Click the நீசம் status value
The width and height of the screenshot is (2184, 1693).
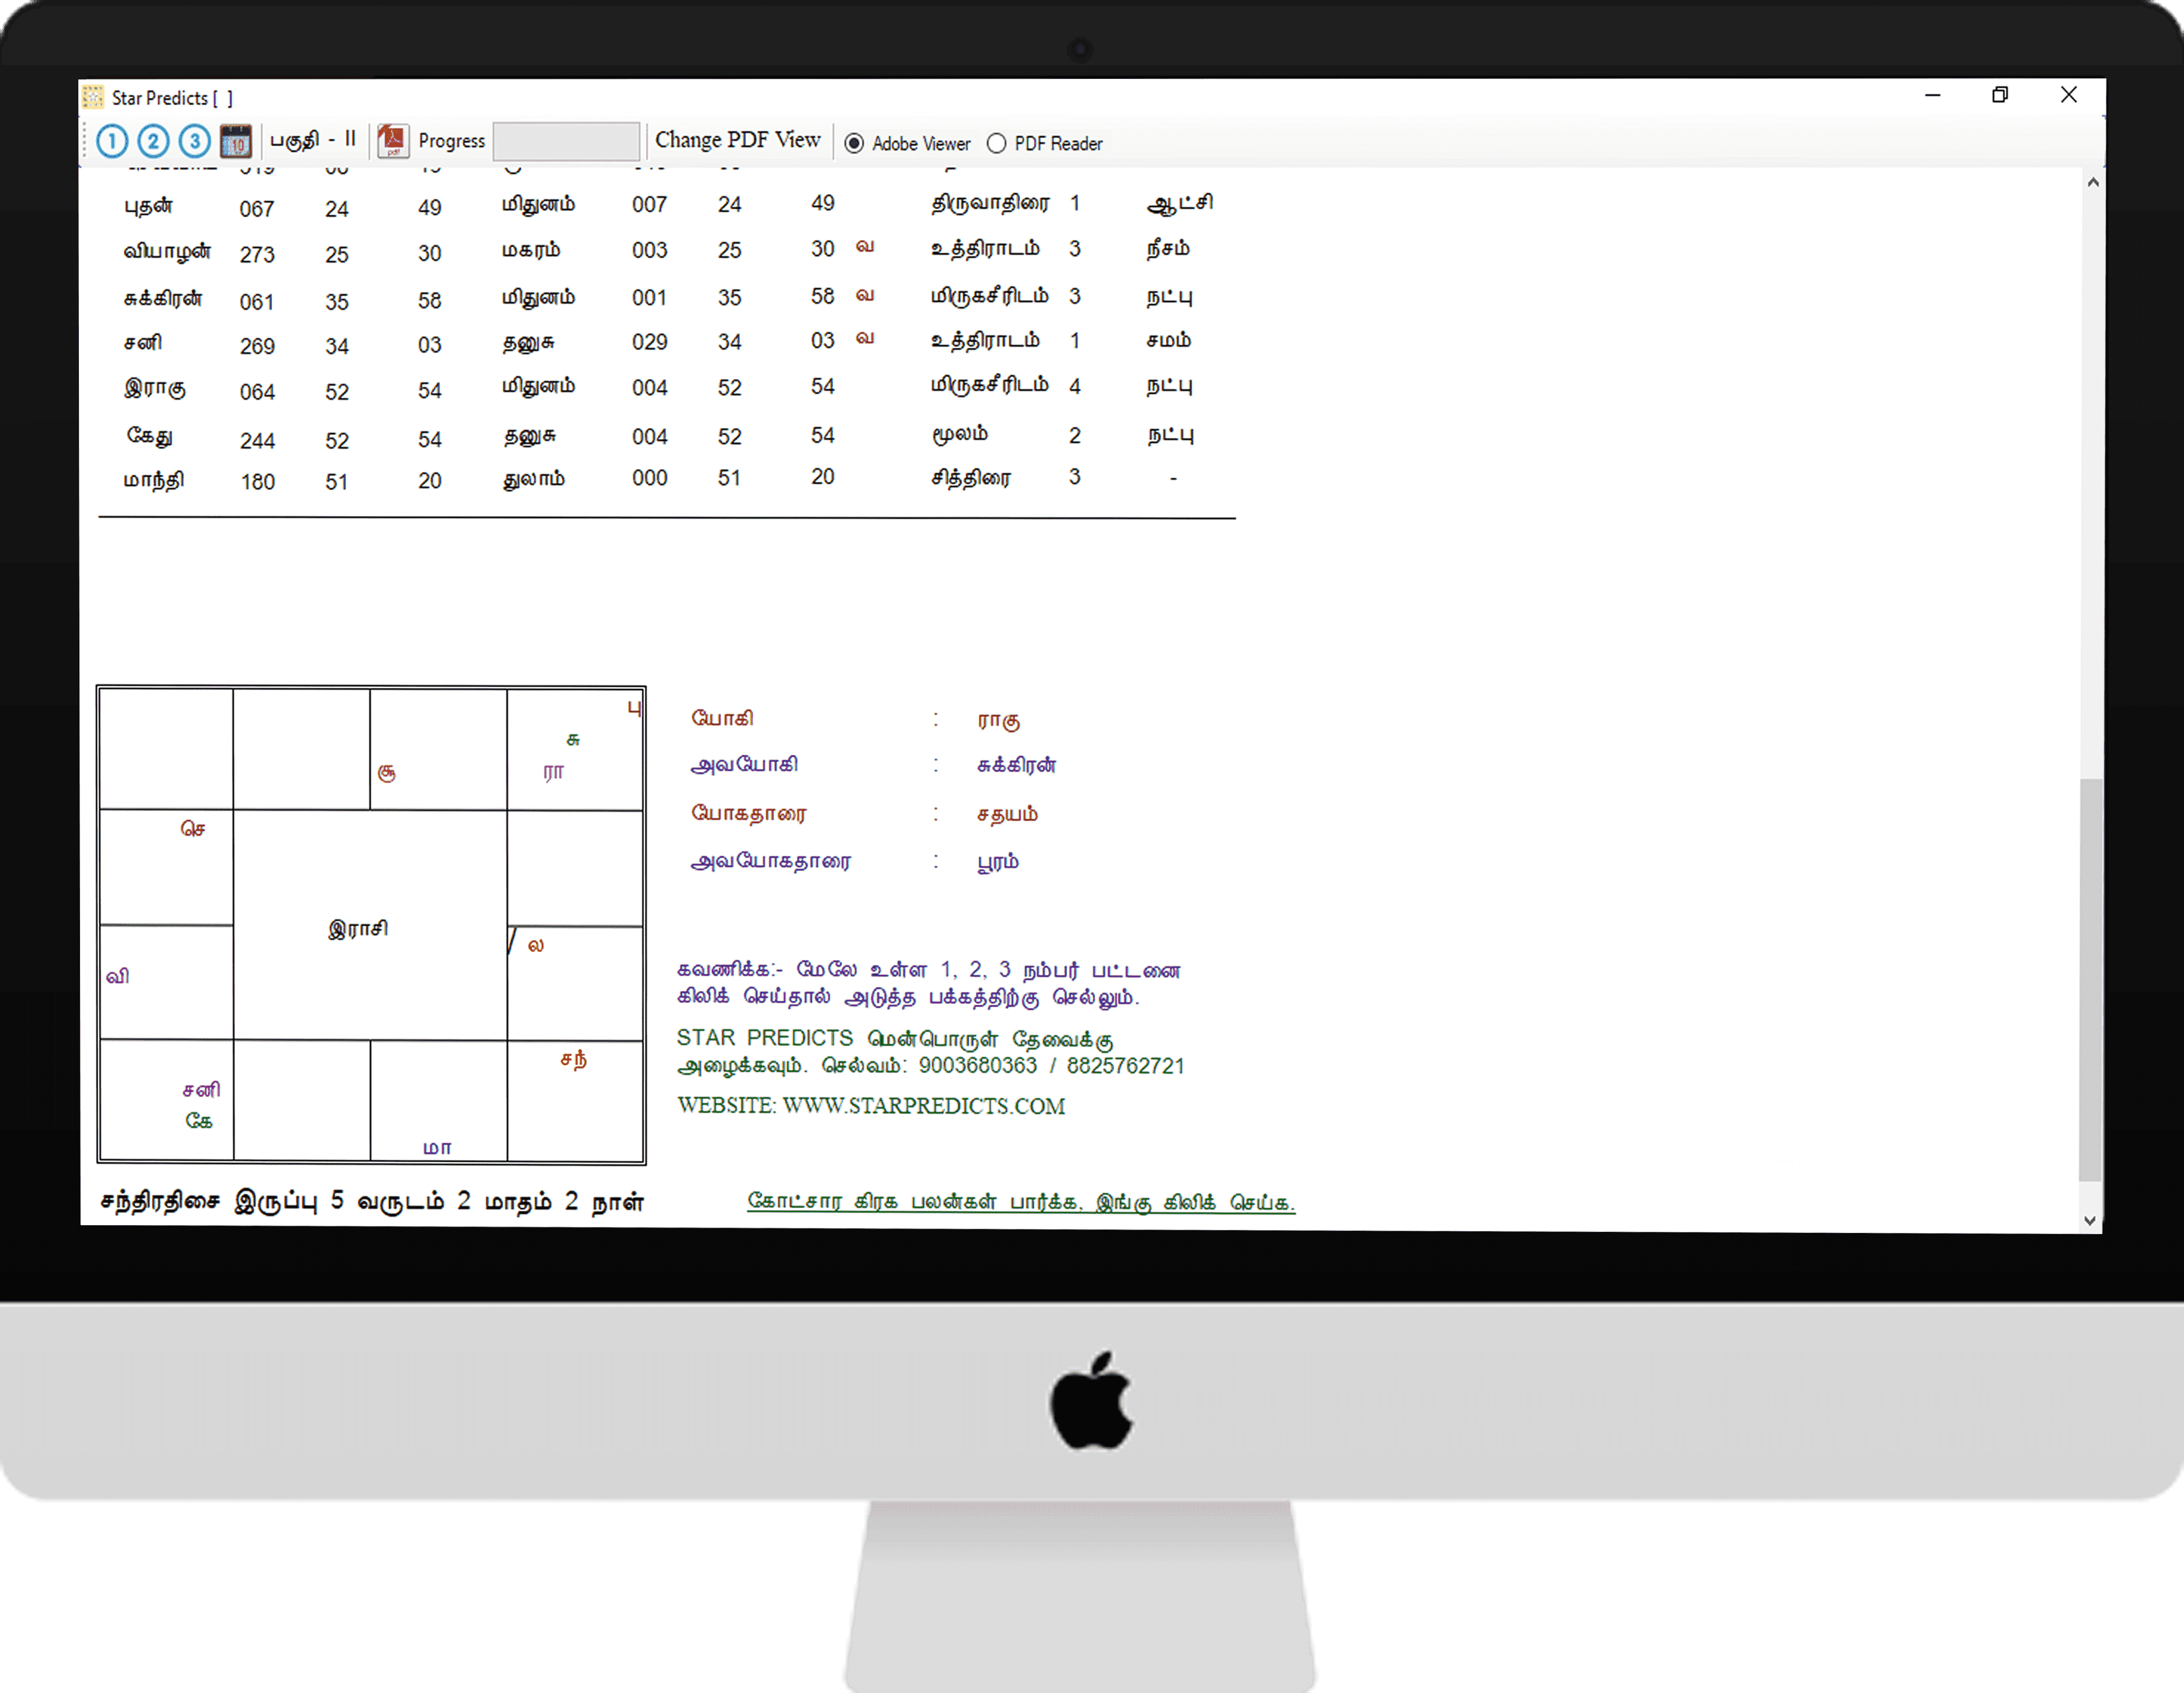[1168, 248]
